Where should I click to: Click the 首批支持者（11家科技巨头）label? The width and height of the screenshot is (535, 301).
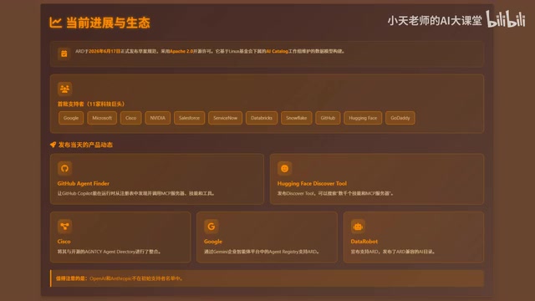point(91,104)
